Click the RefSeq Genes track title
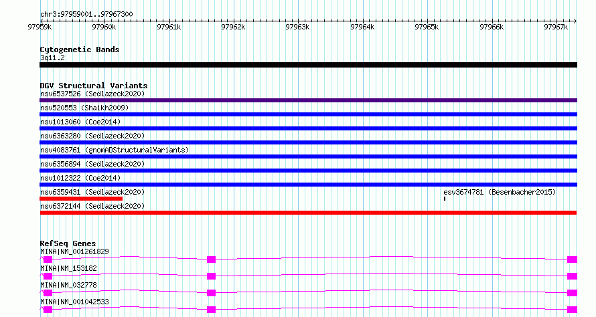596x317 pixels. (x=68, y=243)
